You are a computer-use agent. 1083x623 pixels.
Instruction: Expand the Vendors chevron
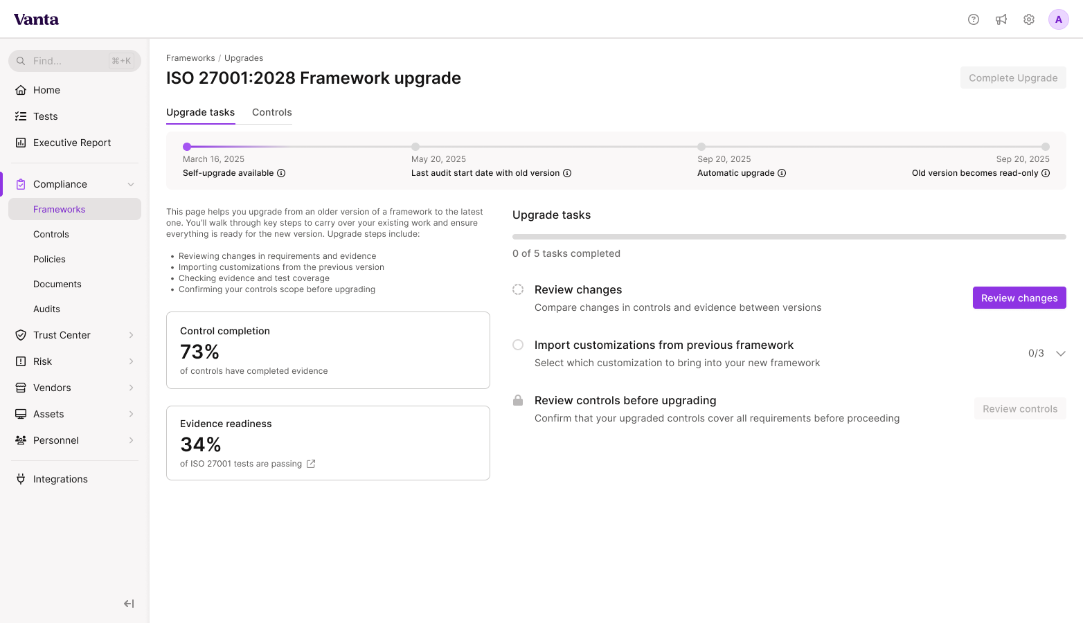tap(131, 388)
